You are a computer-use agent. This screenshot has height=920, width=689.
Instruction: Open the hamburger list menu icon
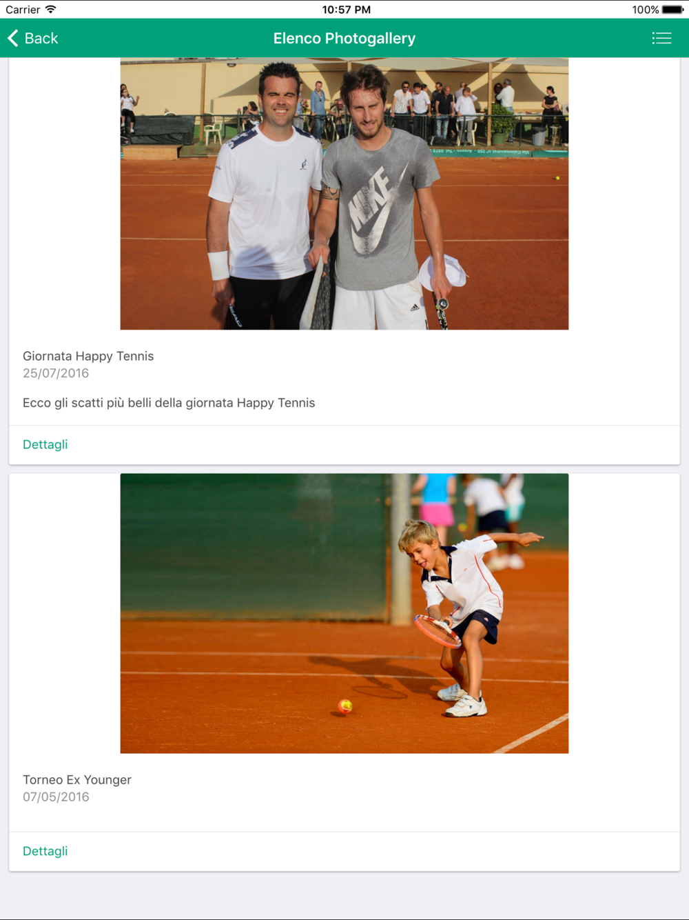tap(661, 39)
